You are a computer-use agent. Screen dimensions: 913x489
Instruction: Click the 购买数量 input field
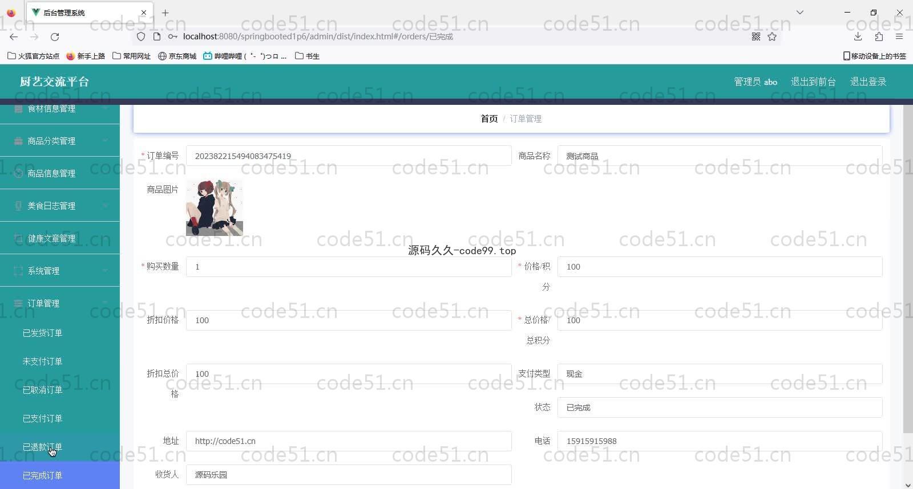coord(349,267)
